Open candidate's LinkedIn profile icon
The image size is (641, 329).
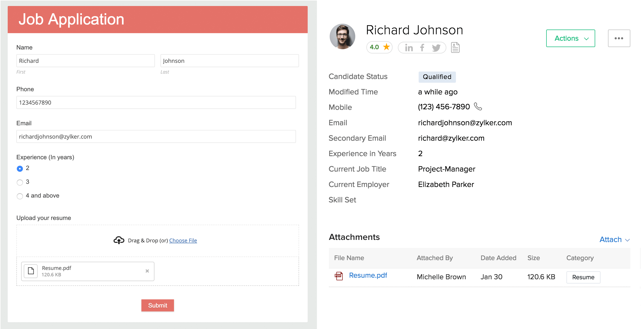tap(409, 48)
